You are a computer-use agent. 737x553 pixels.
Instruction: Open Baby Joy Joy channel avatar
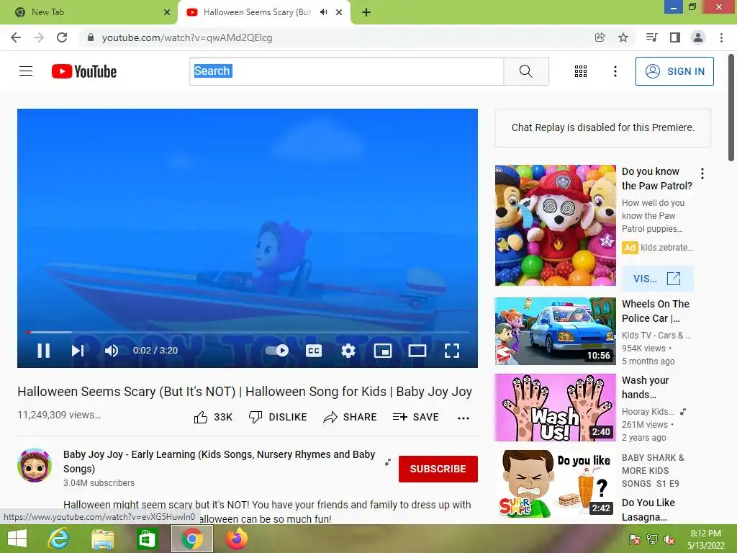pos(35,465)
